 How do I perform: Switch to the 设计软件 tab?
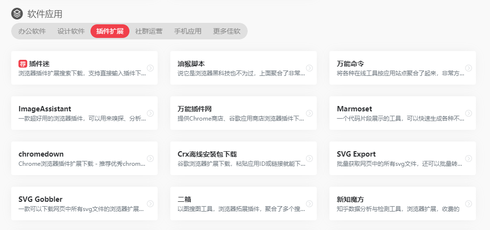[x=71, y=31]
